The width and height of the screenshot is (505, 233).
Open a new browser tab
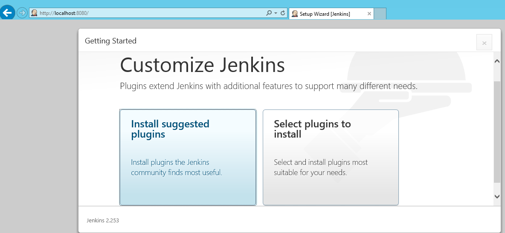380,14
